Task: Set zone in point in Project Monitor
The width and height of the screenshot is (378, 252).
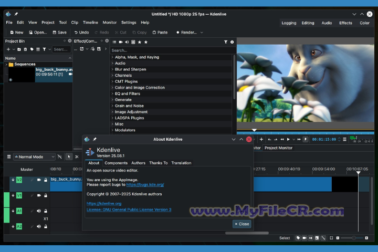Action: (x=269, y=139)
